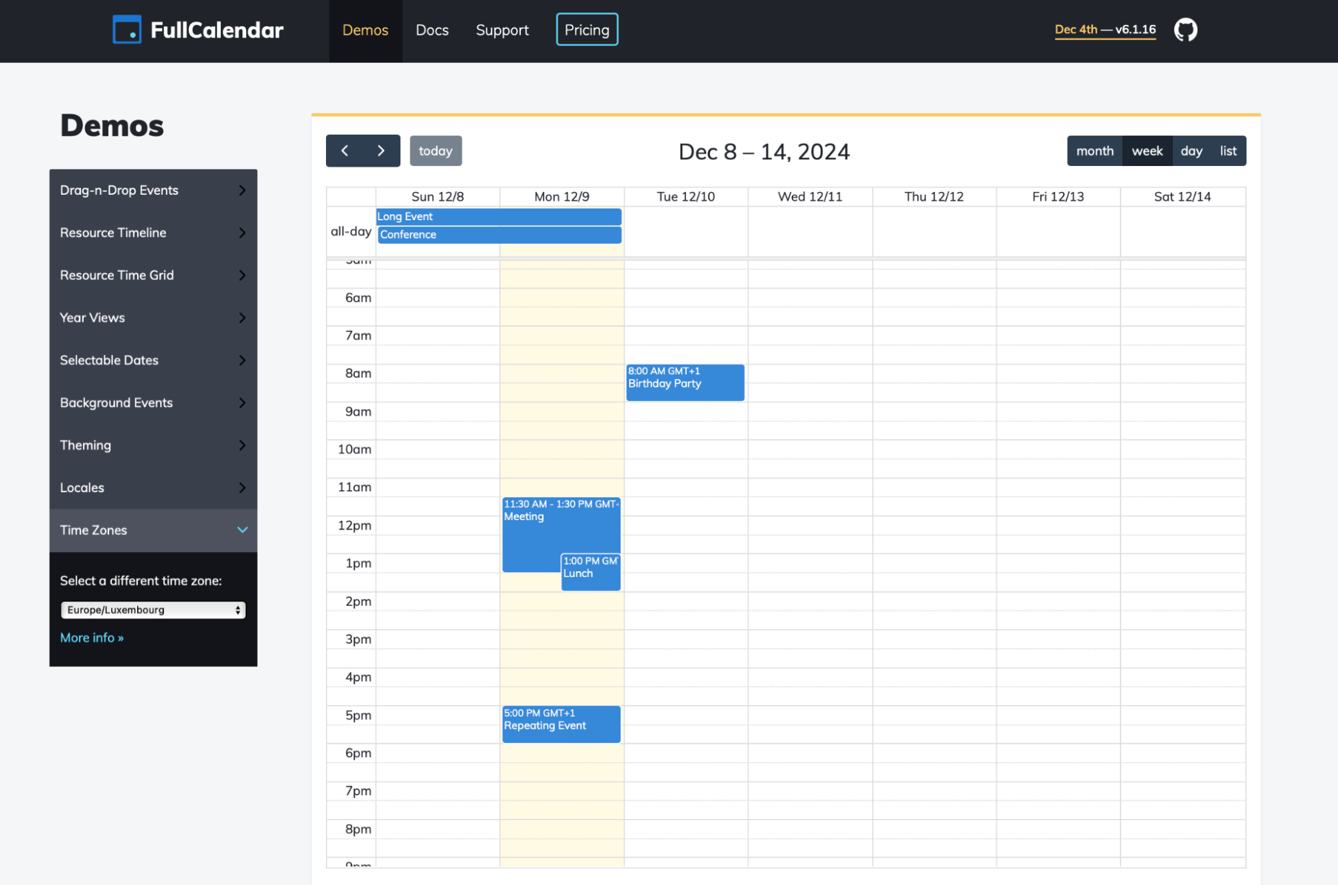This screenshot has height=885, width=1338.
Task: Open the Pricing page tab
Action: [586, 29]
